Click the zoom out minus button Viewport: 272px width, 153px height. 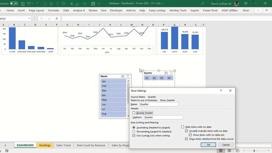(x=244, y=151)
